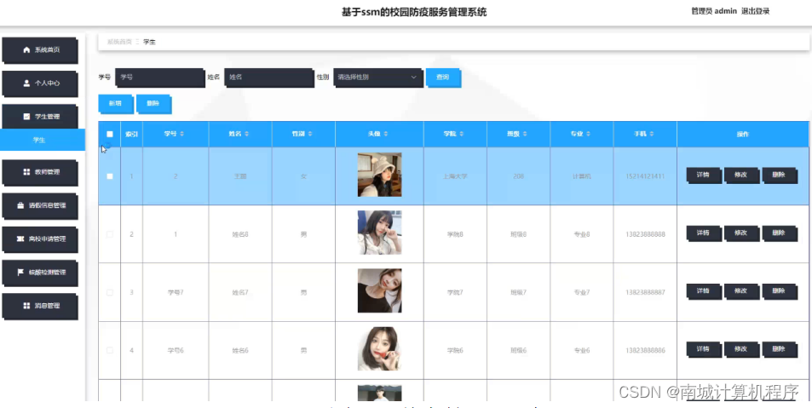The height and width of the screenshot is (408, 812).
Task: Check the box for row 姓名6
Action: coord(109,350)
